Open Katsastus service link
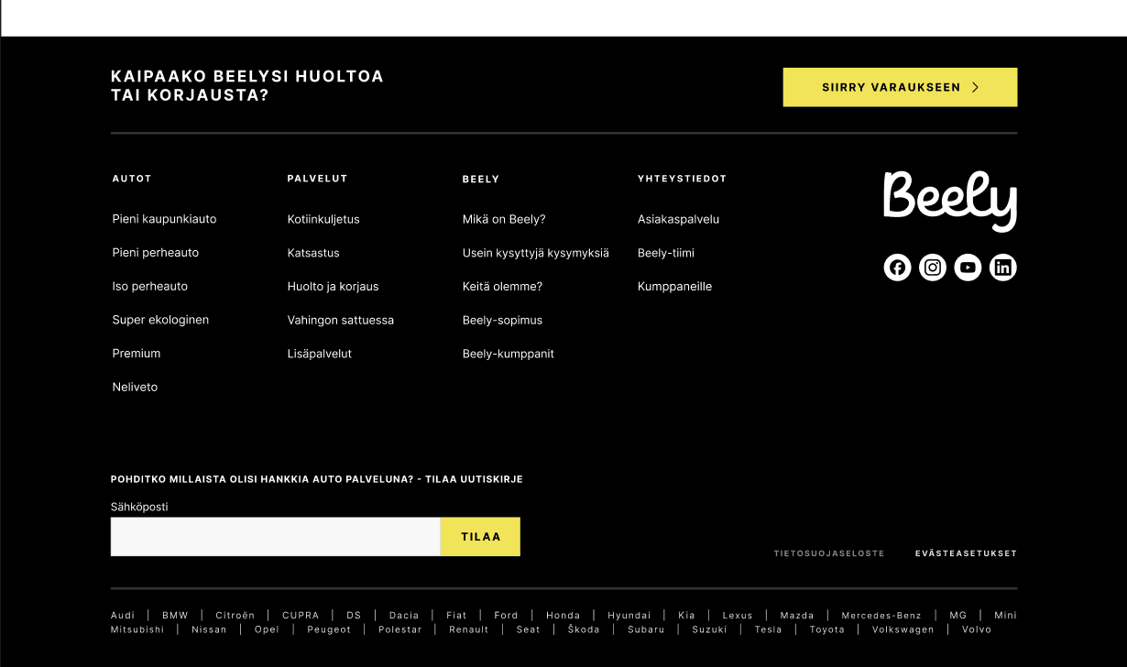1127x667 pixels. (313, 253)
